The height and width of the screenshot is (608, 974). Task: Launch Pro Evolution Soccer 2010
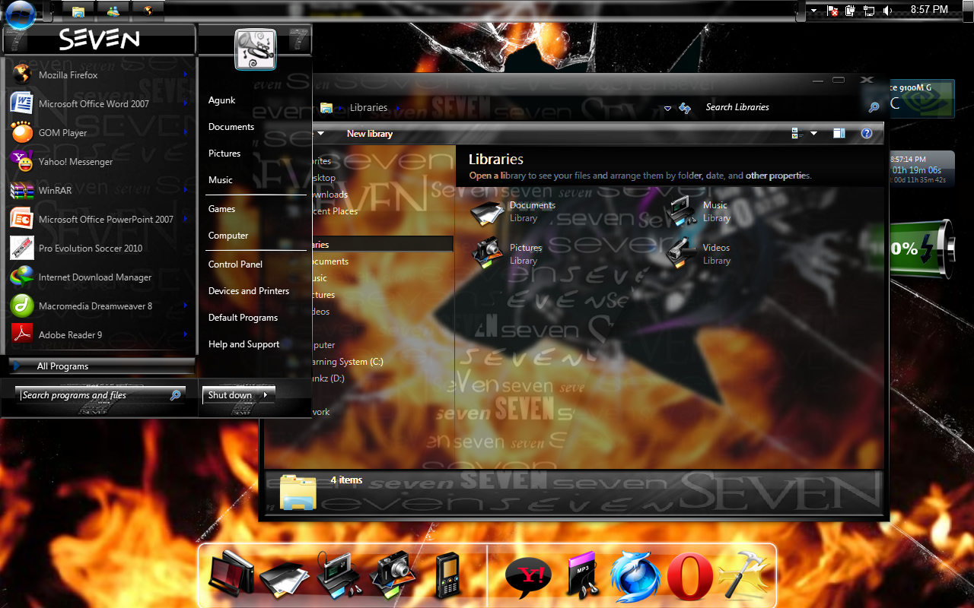[x=99, y=249]
